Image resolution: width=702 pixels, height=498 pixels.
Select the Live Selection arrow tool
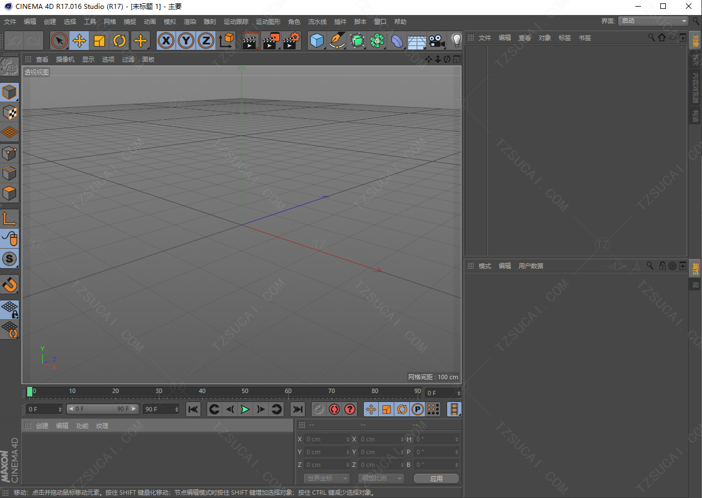pos(59,41)
